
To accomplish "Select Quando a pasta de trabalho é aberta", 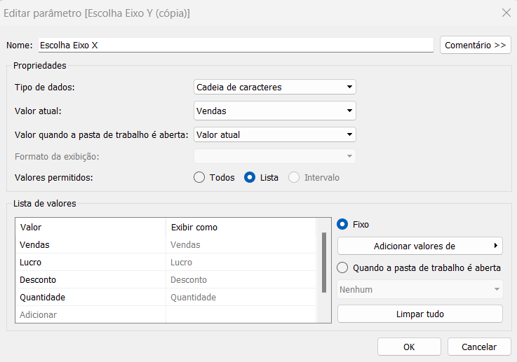I will (x=342, y=268).
